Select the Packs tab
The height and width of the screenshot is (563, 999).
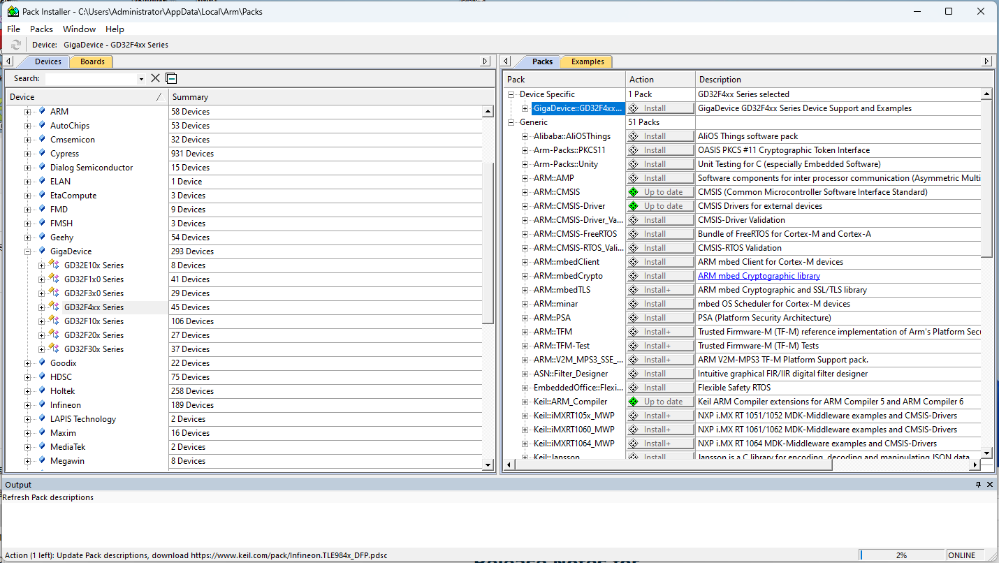coord(542,61)
